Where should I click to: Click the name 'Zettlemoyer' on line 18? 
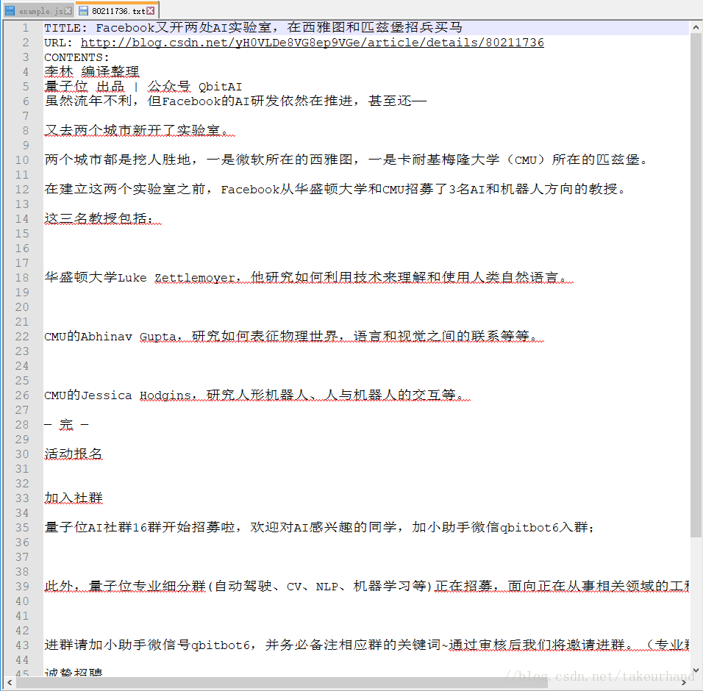[x=195, y=278]
